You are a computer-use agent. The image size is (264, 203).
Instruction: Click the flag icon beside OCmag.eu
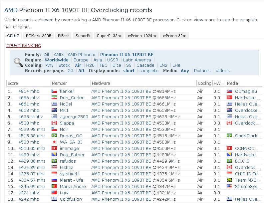click(x=229, y=91)
